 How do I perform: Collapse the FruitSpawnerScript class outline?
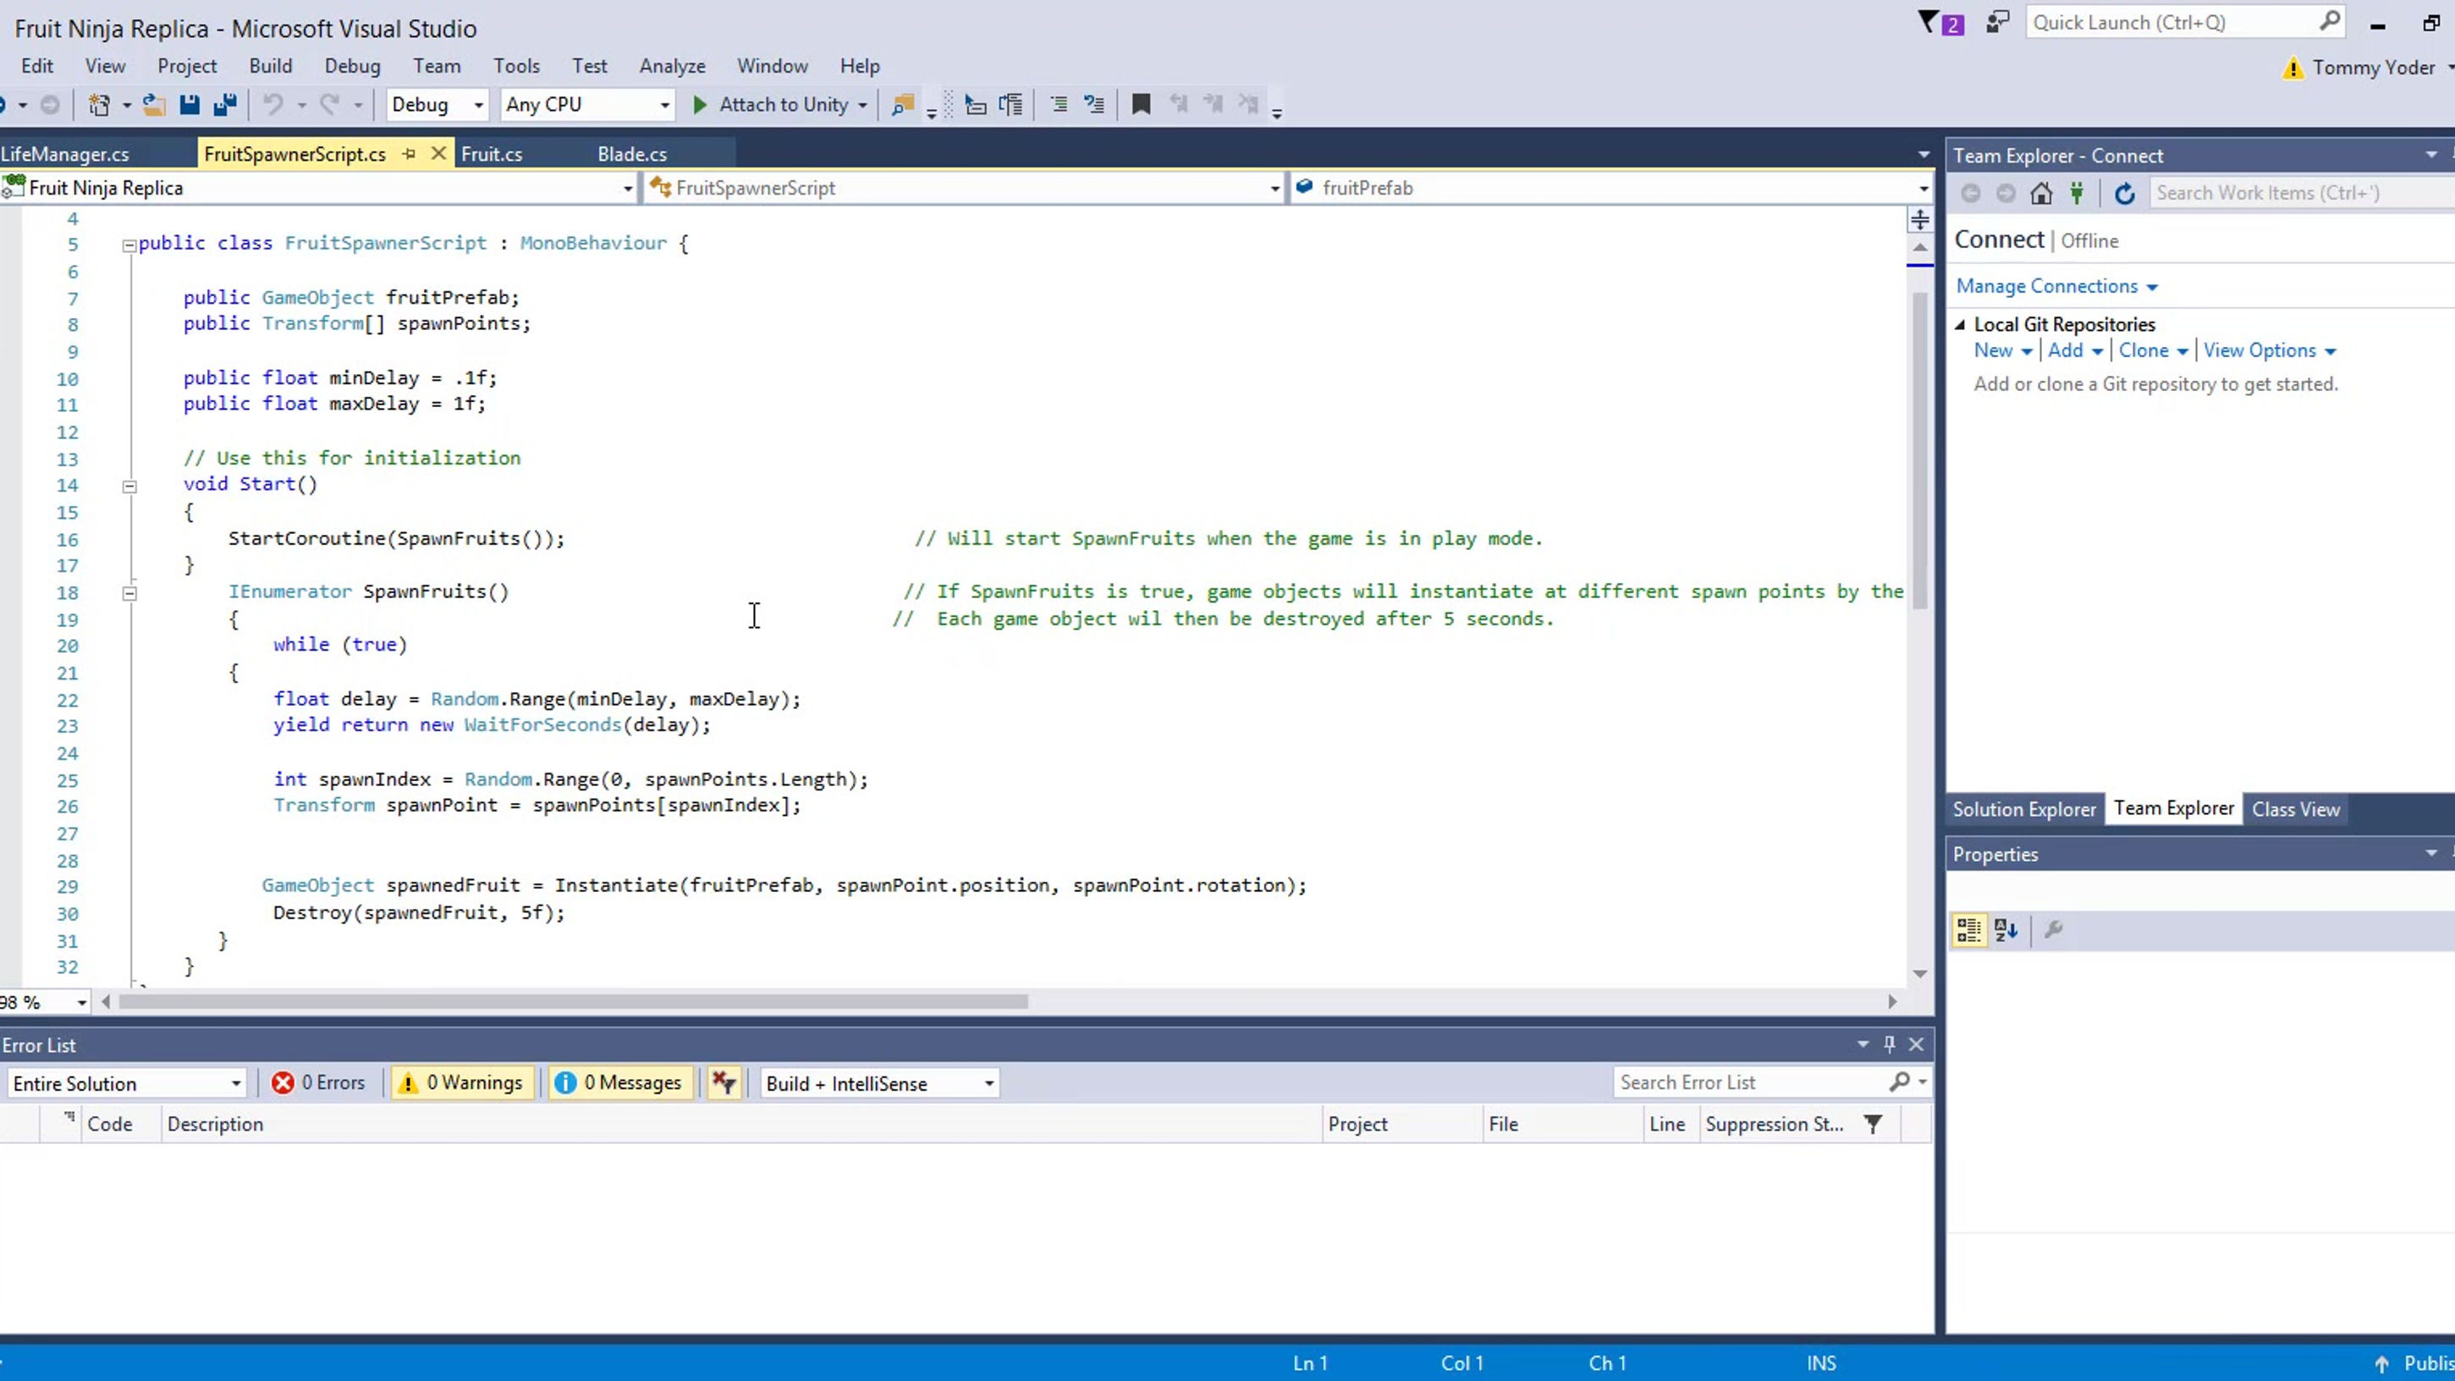(129, 245)
